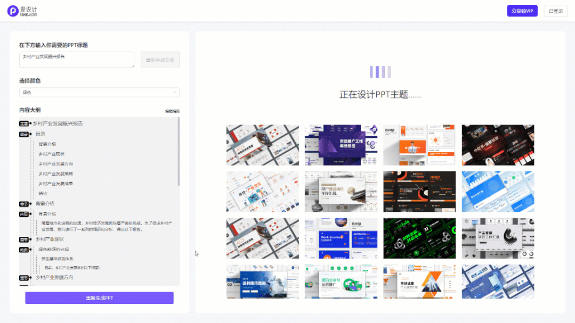This screenshot has width=575, height=323.
Task: Click the 目录 badge icon in outline
Action: [24, 135]
